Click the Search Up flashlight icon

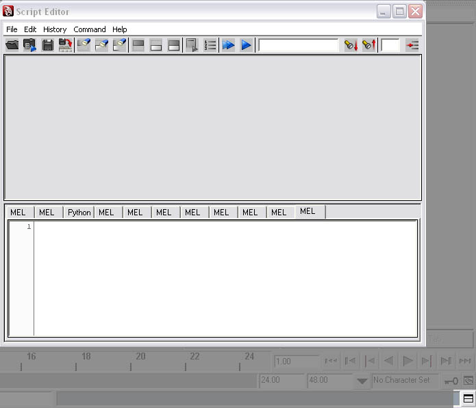click(x=369, y=45)
